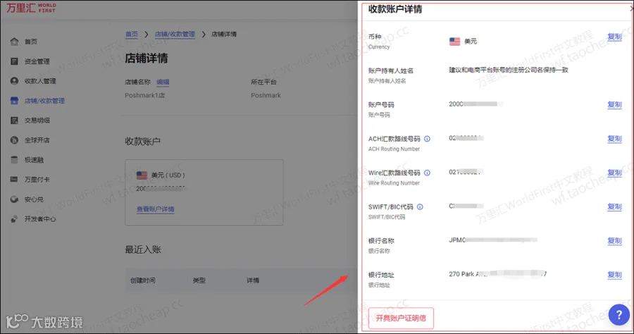This screenshot has height=334, width=634.
Task: Click the 类型 column header
Action: (199, 280)
